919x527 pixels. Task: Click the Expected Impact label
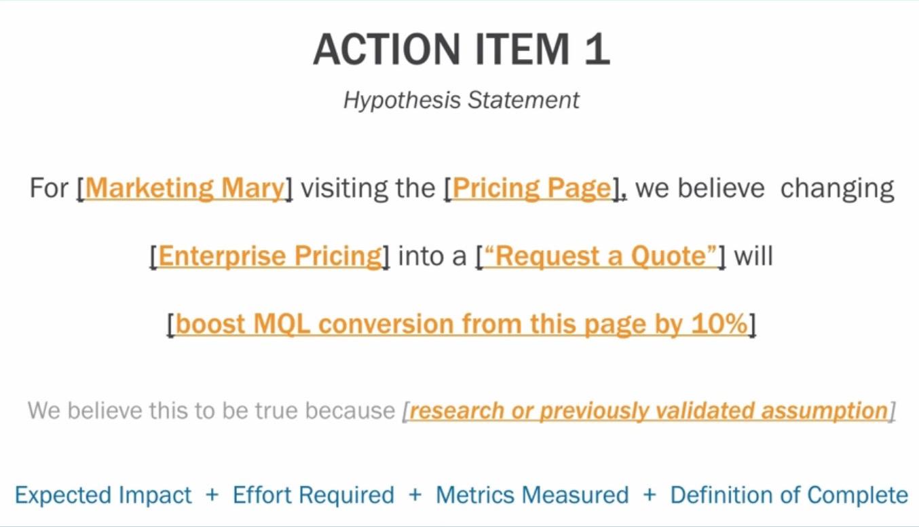coord(103,495)
